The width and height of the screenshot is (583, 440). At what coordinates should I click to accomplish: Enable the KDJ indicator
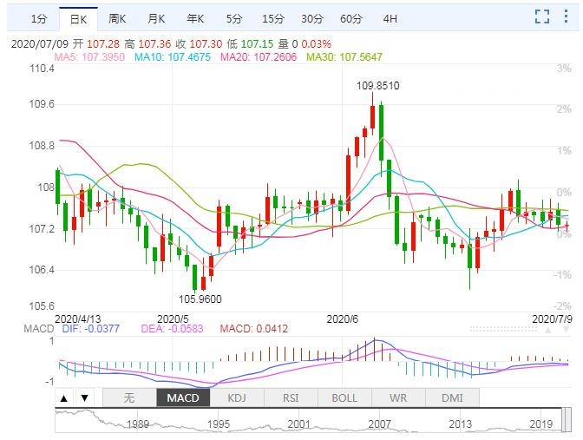[236, 398]
